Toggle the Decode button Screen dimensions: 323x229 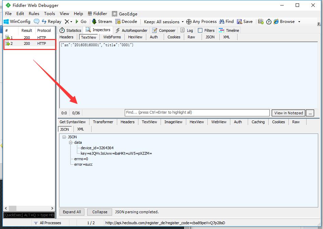(x=126, y=22)
